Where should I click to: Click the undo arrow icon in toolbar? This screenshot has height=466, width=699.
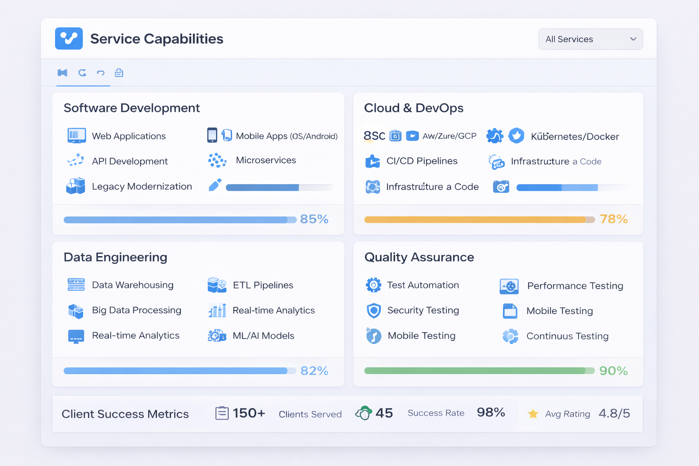point(101,73)
